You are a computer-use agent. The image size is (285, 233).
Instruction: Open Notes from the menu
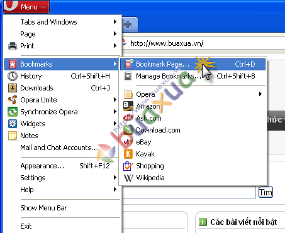point(62,136)
